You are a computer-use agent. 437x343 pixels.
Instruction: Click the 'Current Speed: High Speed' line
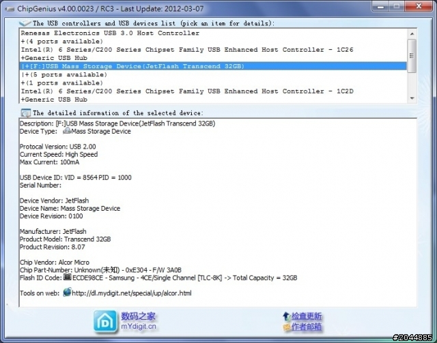(x=59, y=155)
